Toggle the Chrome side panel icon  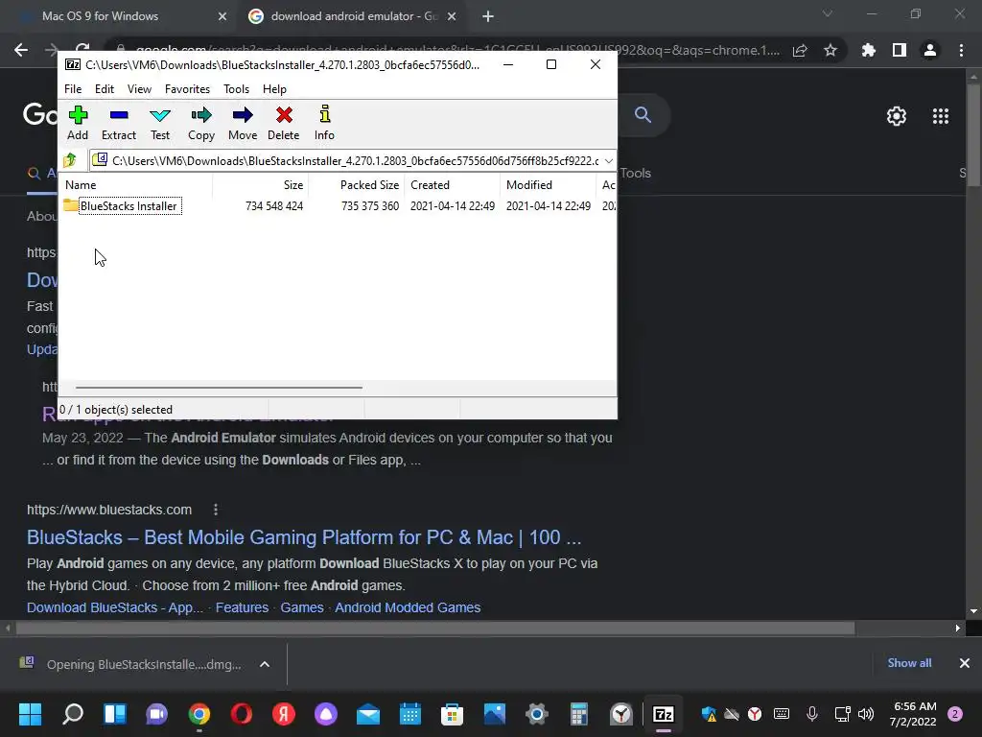(900, 50)
